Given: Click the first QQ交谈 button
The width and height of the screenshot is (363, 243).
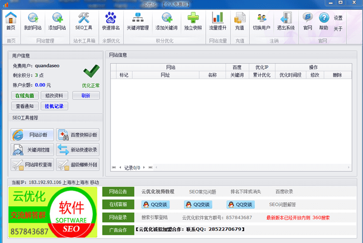Looking at the screenshot, I should [156, 205].
